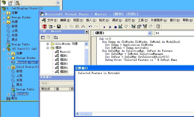Switch to the PropertyManager tab
The width and height of the screenshot is (194, 117).
coord(11,3)
